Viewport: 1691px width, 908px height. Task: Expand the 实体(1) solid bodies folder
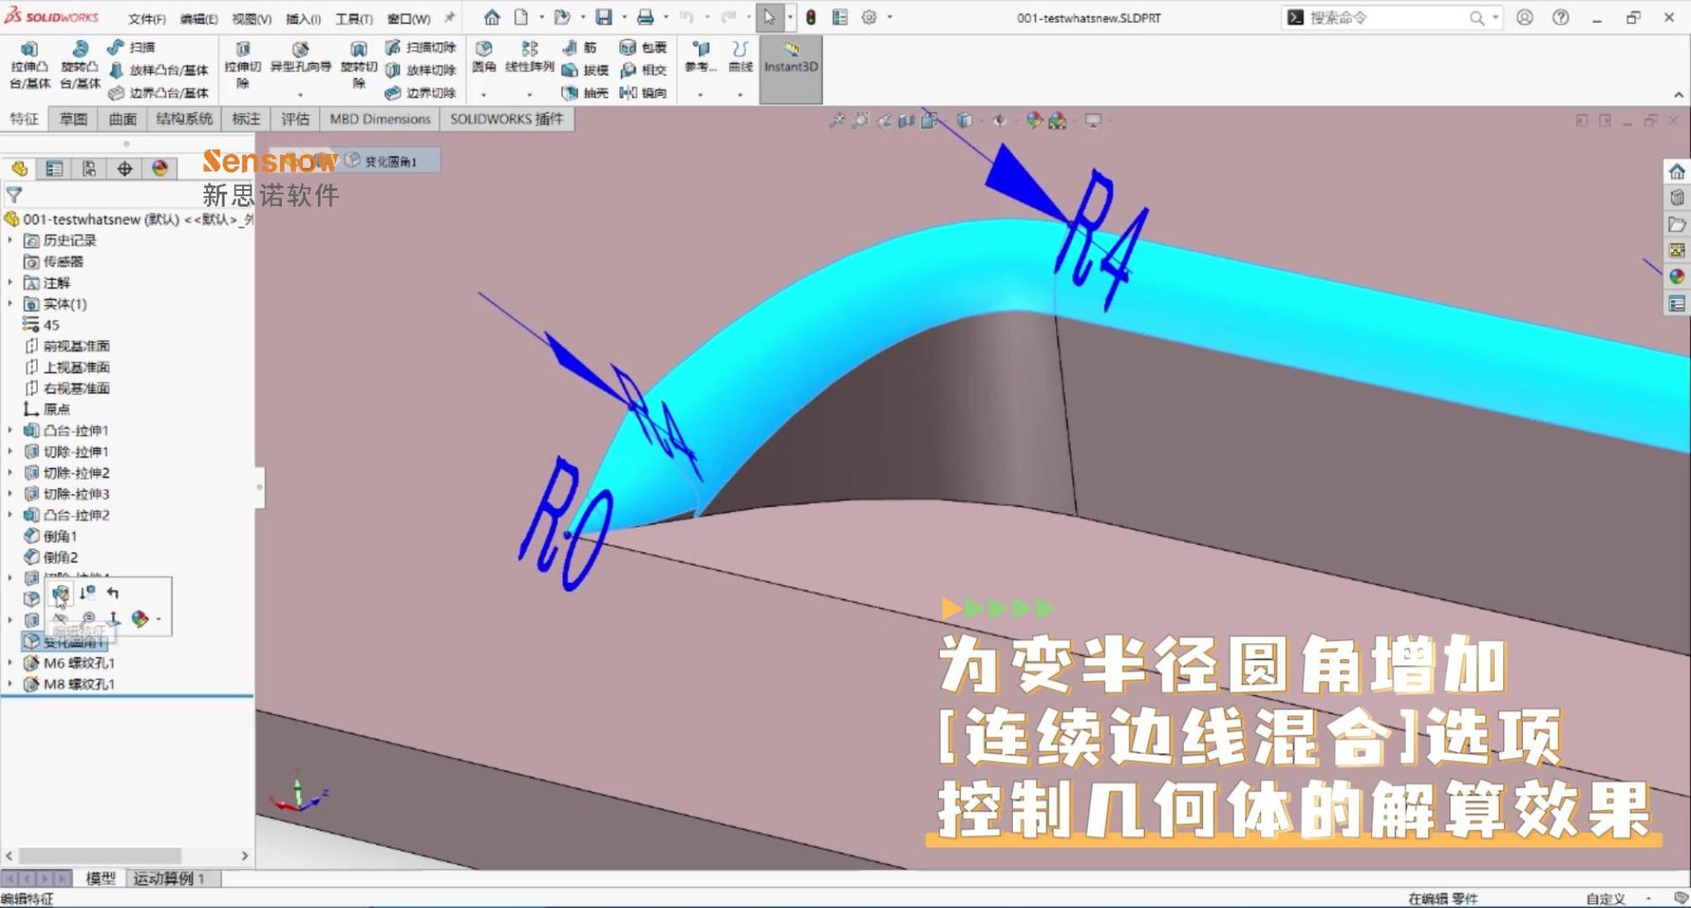coord(10,304)
